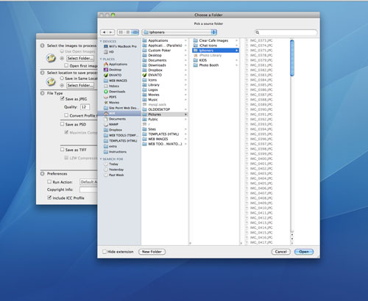This screenshot has height=301, width=368.
Task: Click the file list vertical scrollbar thumb
Action: point(292,58)
